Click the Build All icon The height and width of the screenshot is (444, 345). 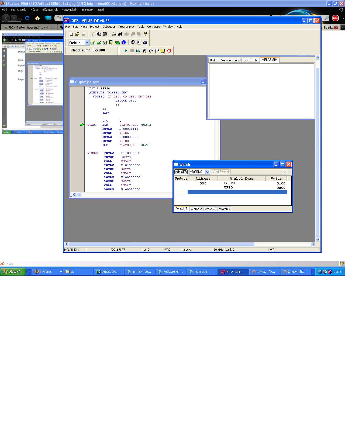click(x=139, y=43)
